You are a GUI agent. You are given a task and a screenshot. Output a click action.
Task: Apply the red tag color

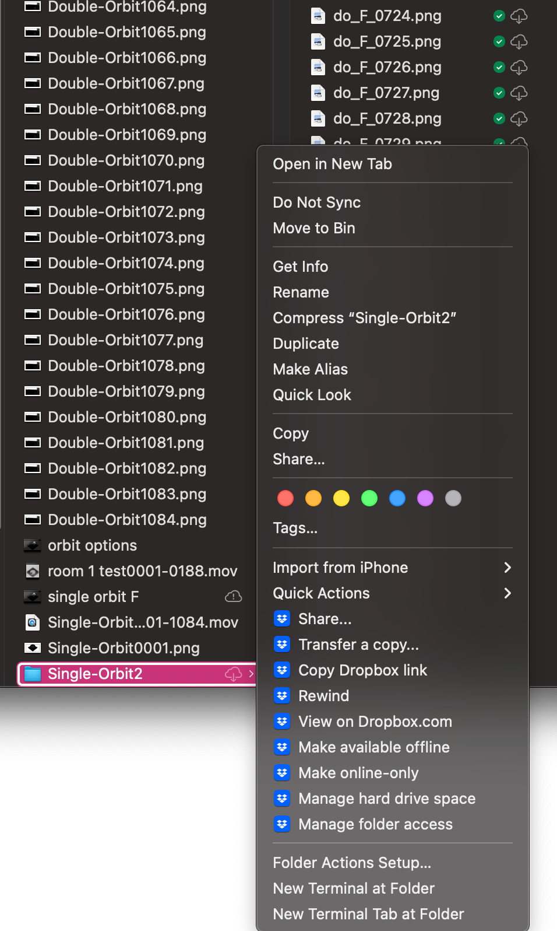[x=285, y=498]
